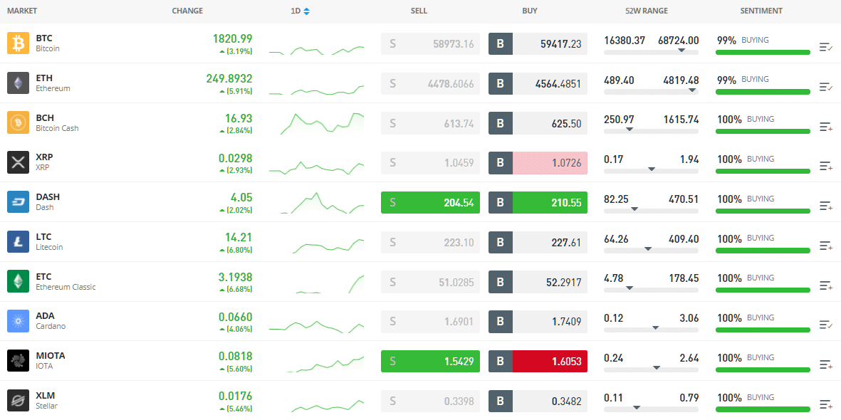The image size is (841, 420).
Task: Buy LTC at 227.61
Action: [x=538, y=243]
